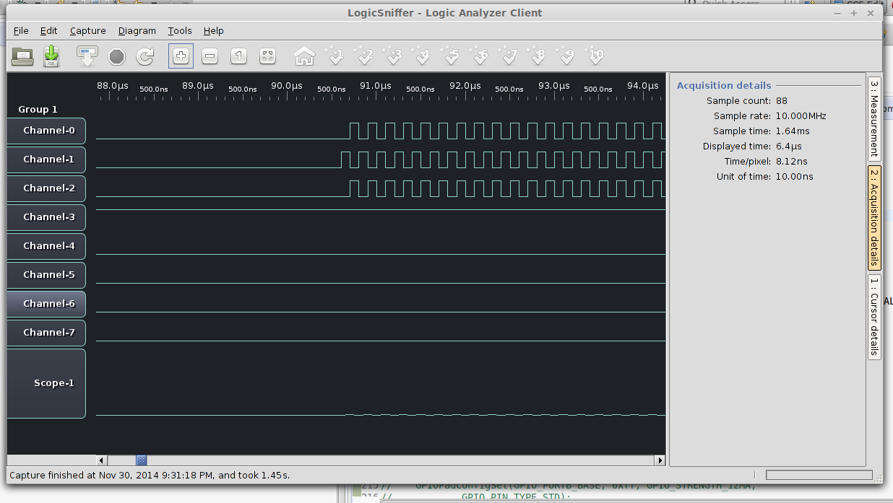
Task: Open a project file via toolbar icon
Action: point(22,56)
